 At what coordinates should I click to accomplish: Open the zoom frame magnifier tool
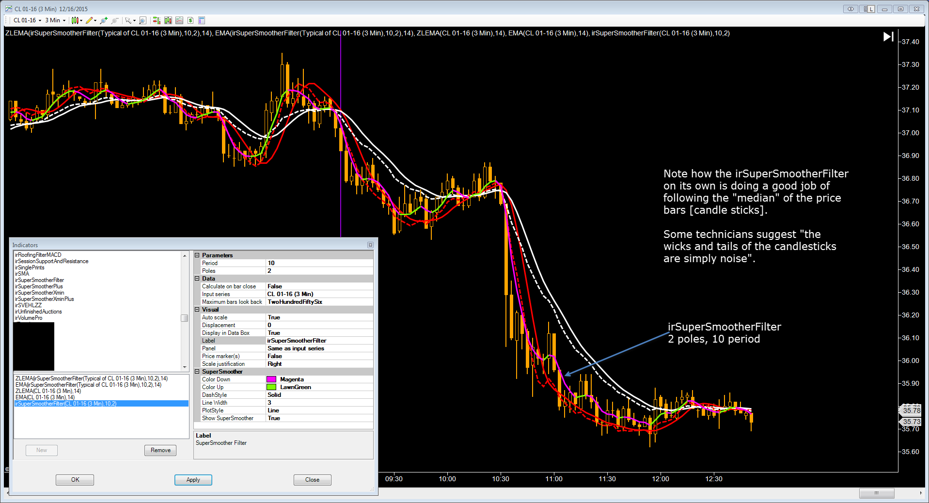[142, 20]
